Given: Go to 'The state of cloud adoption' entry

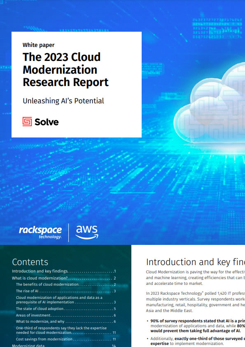Looking at the screenshot, I should click(66, 309).
